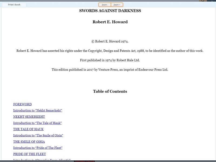
Task: Select the title SWORDS AGAINST DARKNESS
Action: (x=110, y=11)
